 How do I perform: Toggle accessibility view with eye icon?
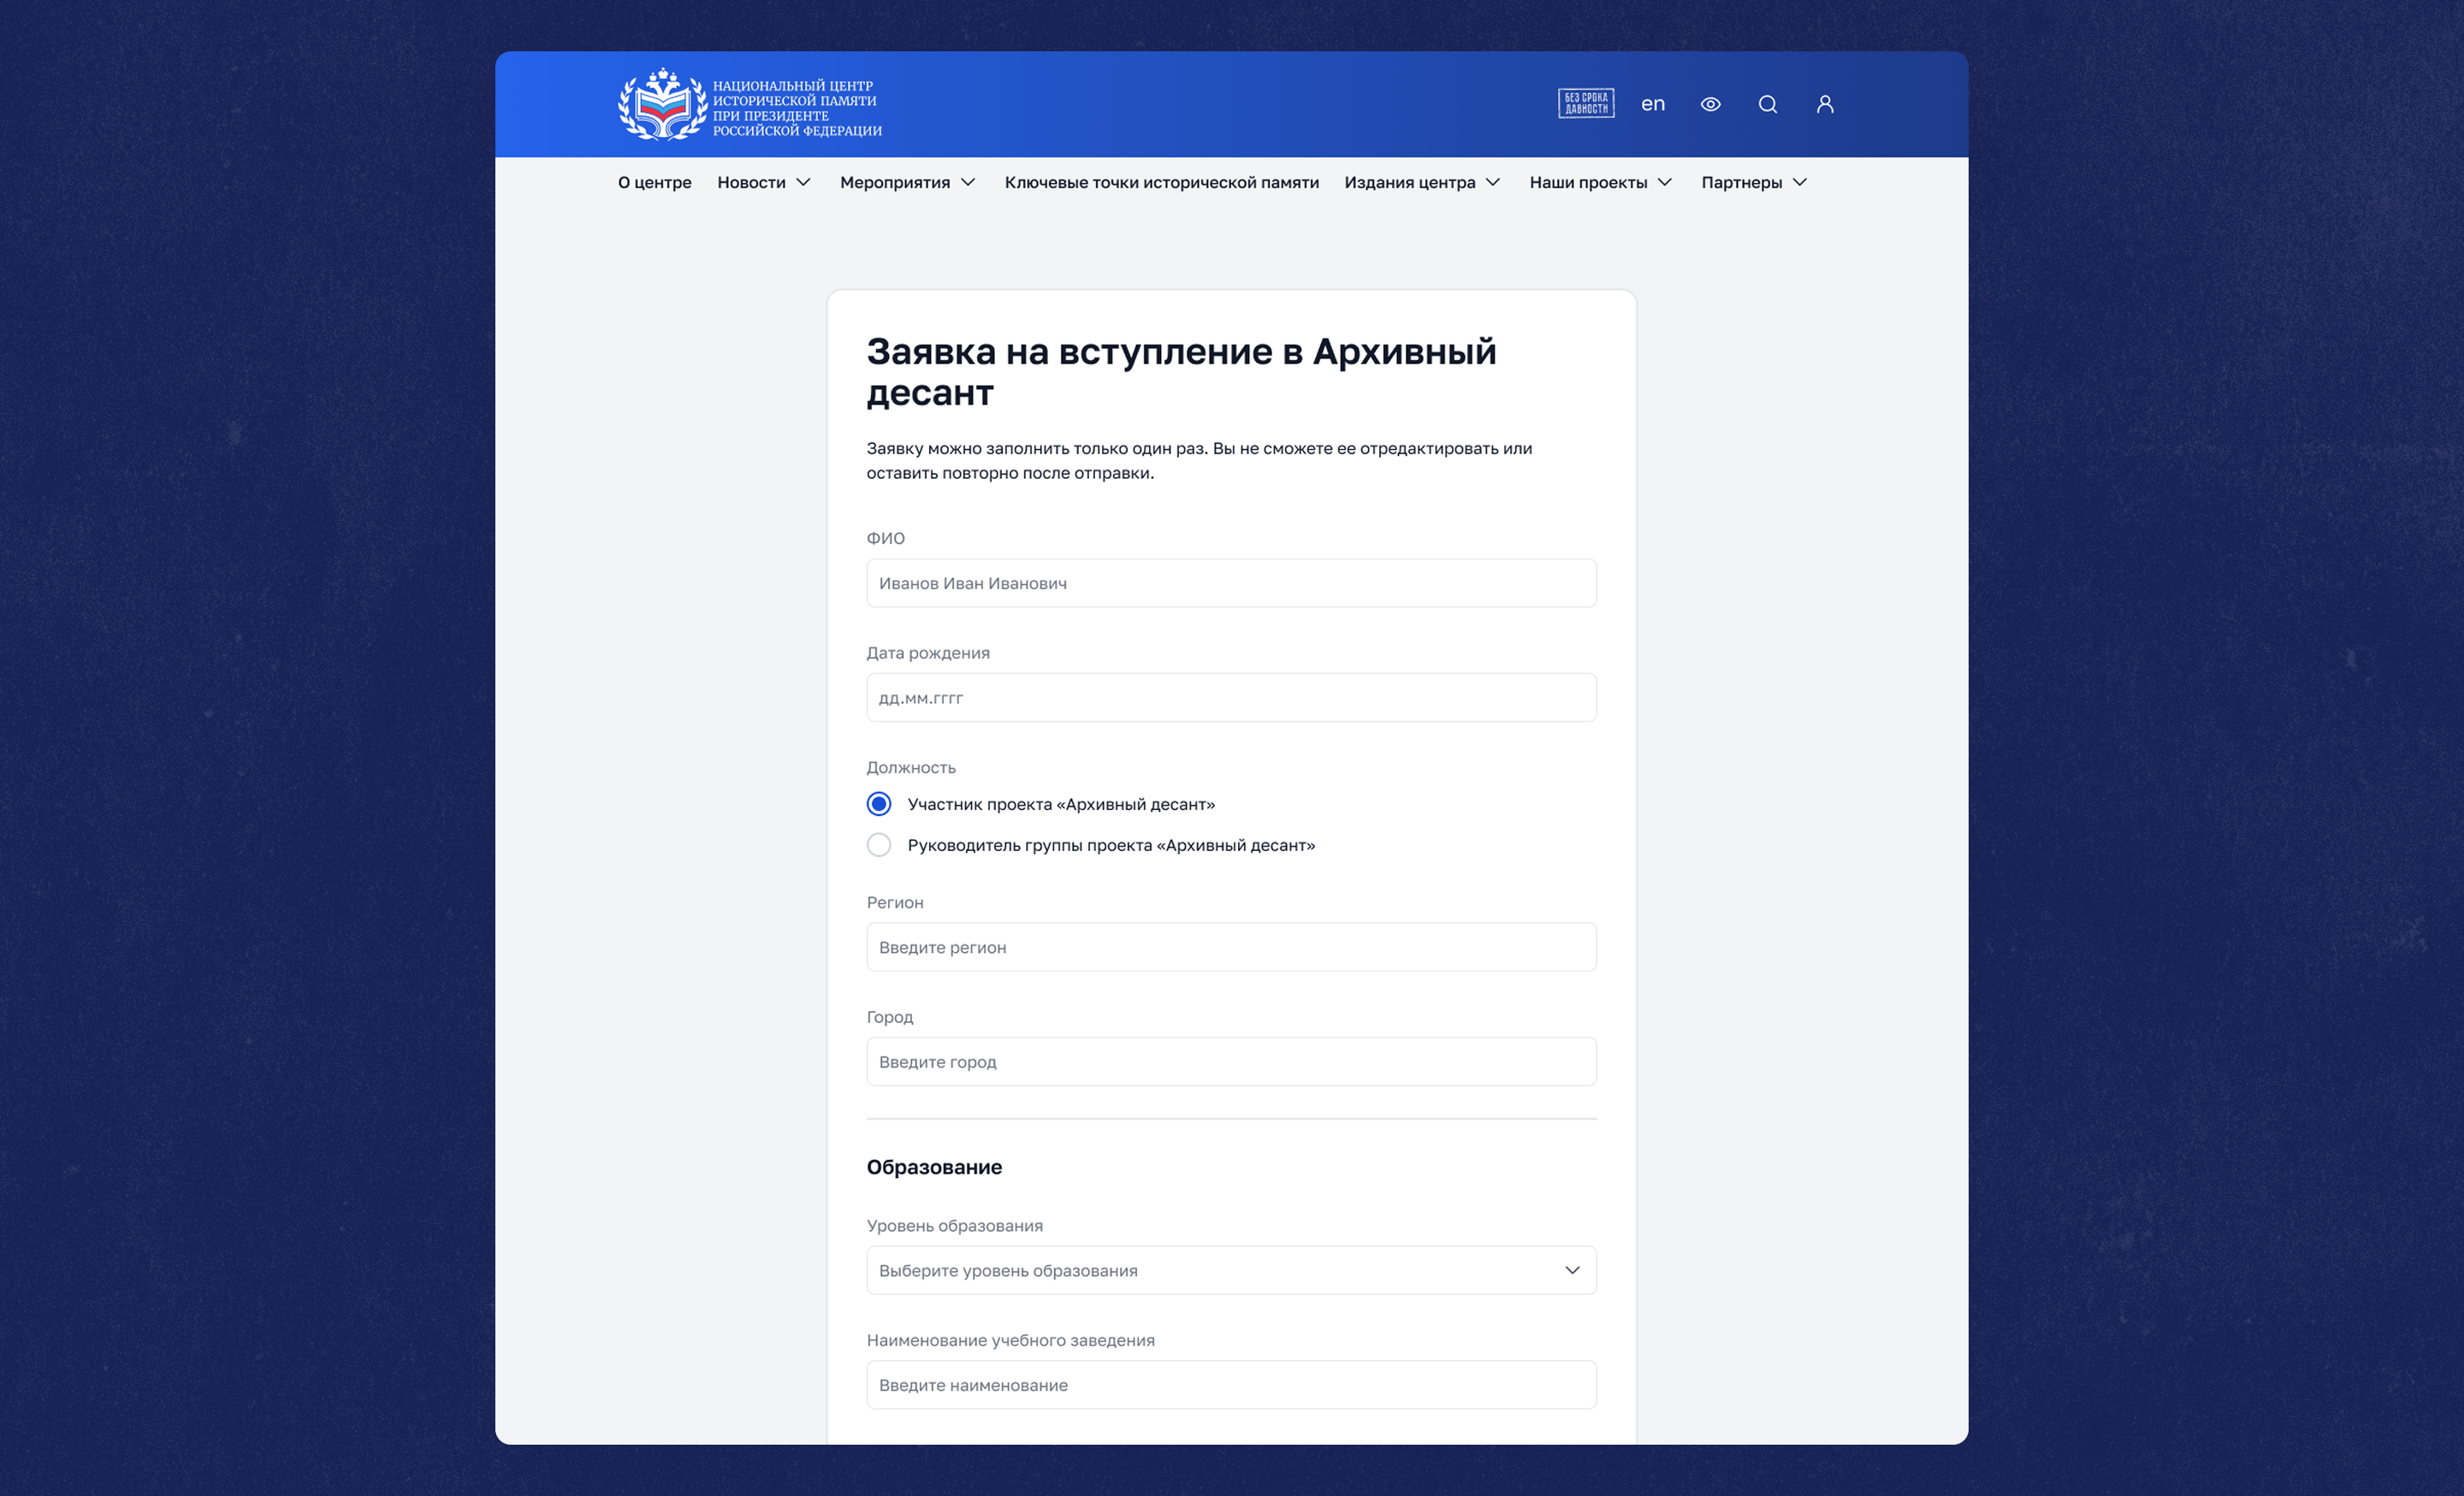tap(1710, 104)
